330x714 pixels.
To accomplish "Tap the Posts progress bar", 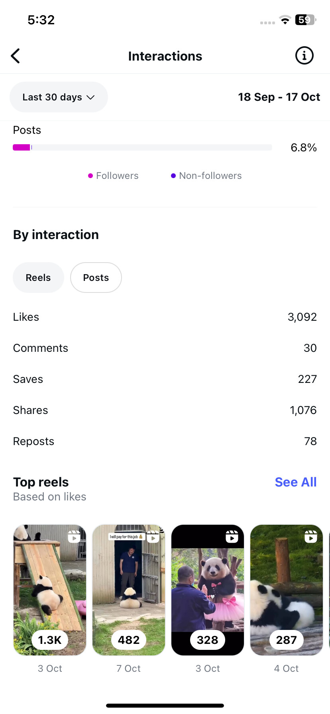I will (x=142, y=147).
